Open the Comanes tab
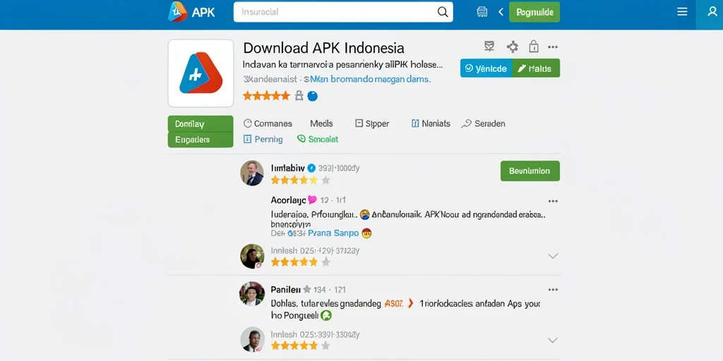The height and width of the screenshot is (361, 723). (268, 123)
